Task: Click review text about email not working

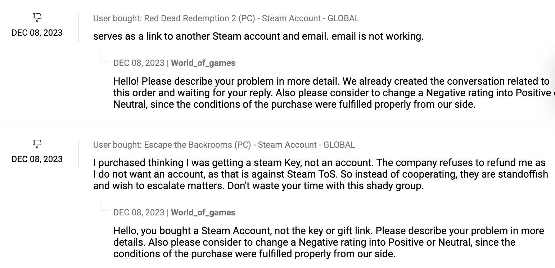Action: [x=258, y=36]
